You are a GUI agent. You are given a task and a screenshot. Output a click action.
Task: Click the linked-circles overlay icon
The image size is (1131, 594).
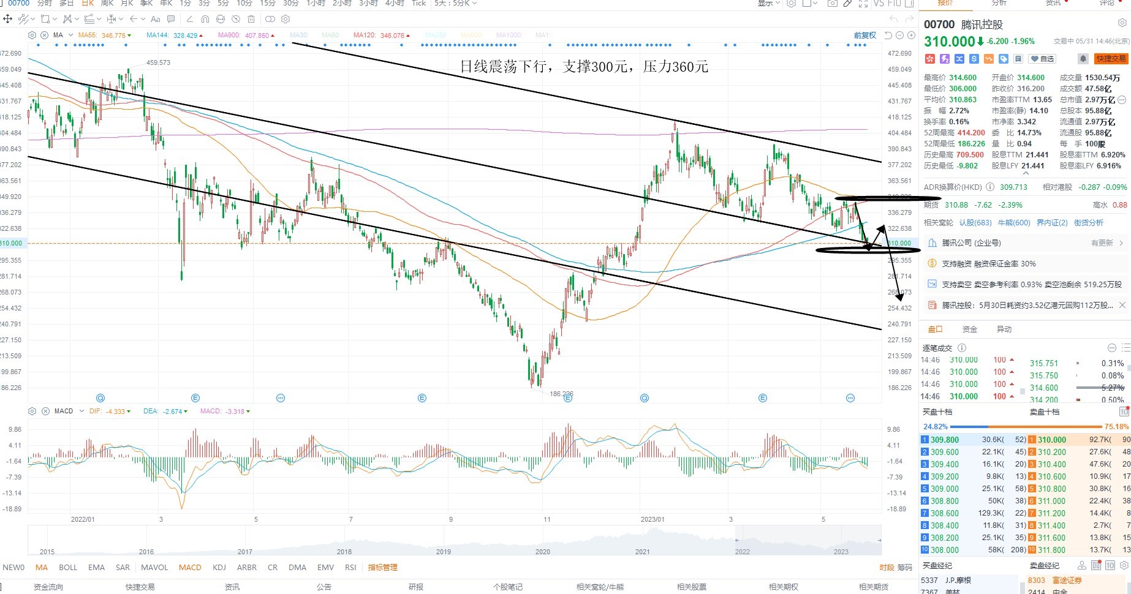[x=270, y=19]
